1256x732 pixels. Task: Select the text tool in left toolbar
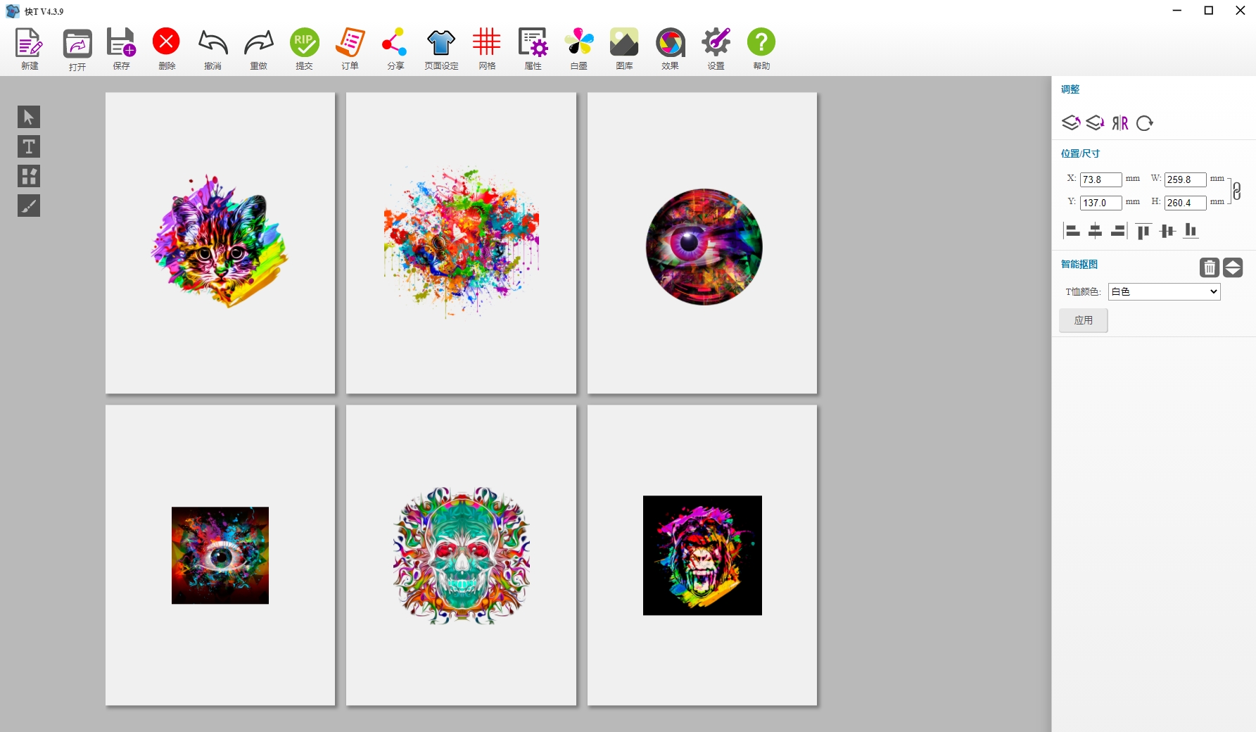[x=29, y=146]
